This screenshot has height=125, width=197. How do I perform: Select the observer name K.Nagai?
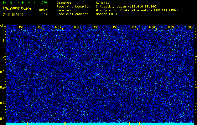[x=102, y=2]
